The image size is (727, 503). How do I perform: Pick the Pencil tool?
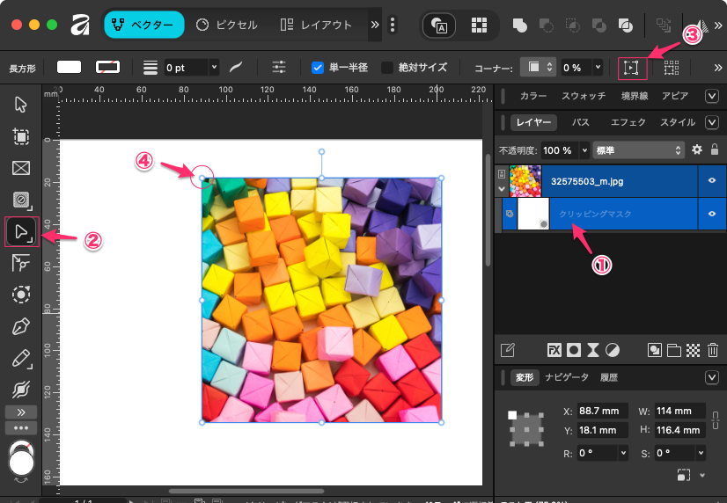[21, 358]
